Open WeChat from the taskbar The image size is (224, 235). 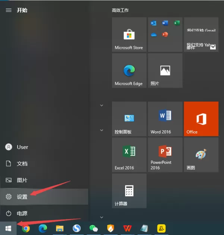[x=94, y=229]
